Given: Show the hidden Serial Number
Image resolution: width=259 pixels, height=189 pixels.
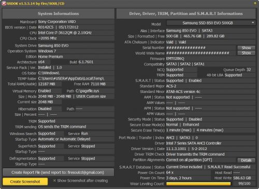Looking at the screenshot, I should click(246, 48).
